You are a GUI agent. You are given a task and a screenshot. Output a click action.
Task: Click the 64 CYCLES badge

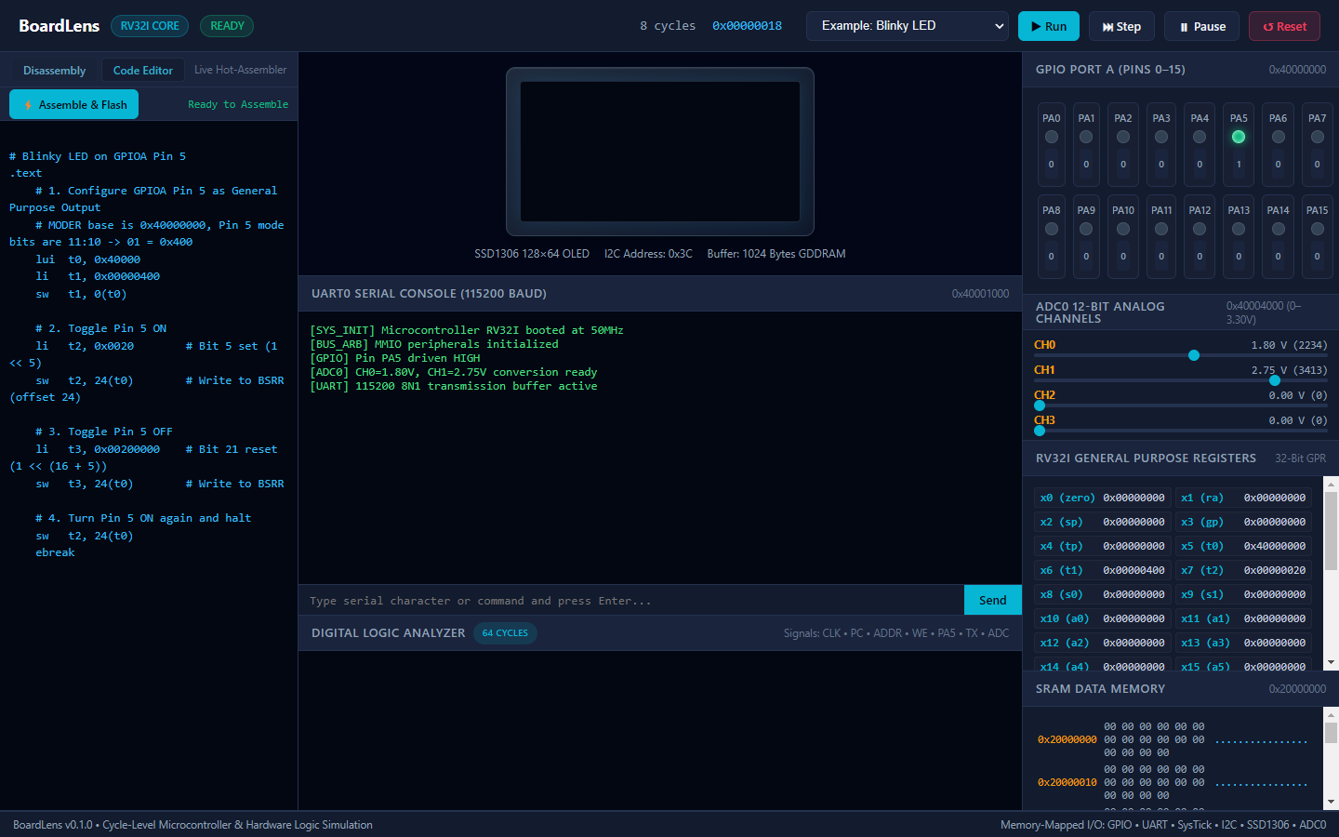click(505, 633)
